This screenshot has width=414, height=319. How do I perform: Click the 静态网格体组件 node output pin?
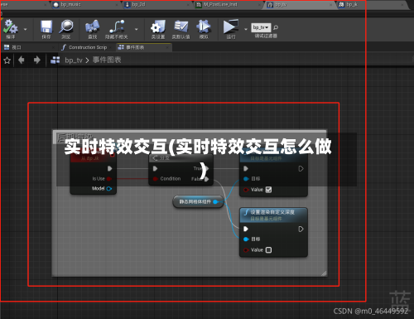pos(215,202)
